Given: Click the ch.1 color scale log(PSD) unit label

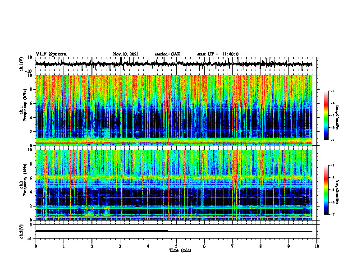Looking at the screenshot, I should tap(338, 118).
